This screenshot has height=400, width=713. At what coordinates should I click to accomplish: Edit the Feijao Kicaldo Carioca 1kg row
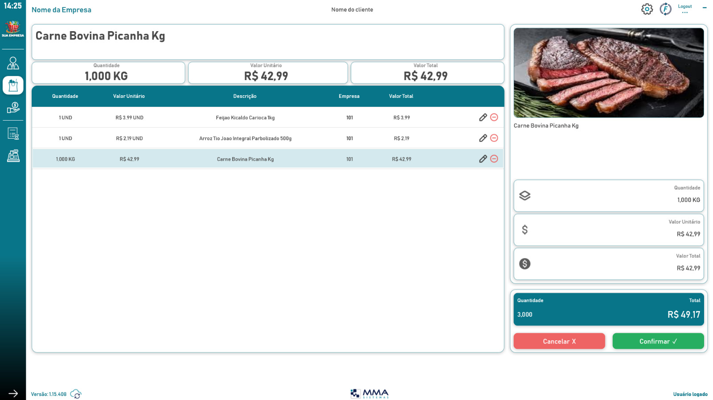pyautogui.click(x=483, y=117)
